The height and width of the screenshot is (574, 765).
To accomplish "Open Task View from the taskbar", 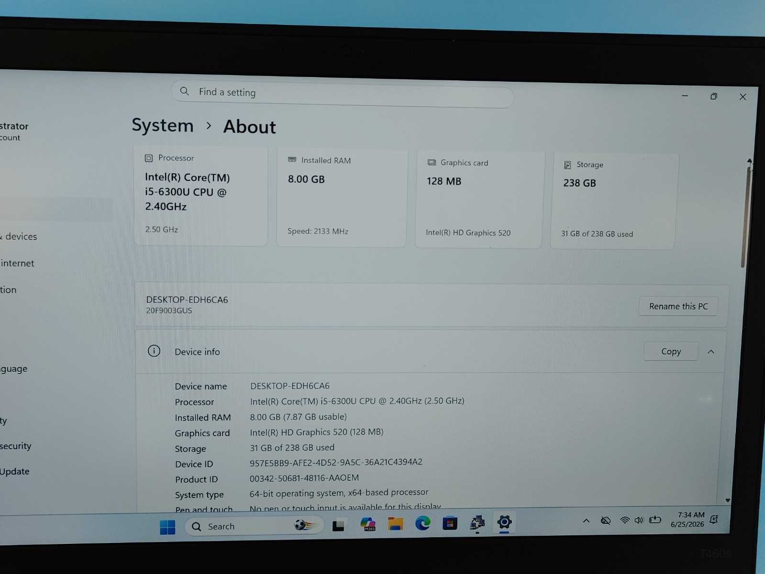I will pyautogui.click(x=339, y=526).
